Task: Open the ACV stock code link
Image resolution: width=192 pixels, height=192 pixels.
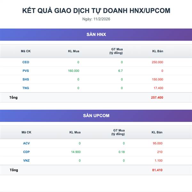Action: click(26, 143)
